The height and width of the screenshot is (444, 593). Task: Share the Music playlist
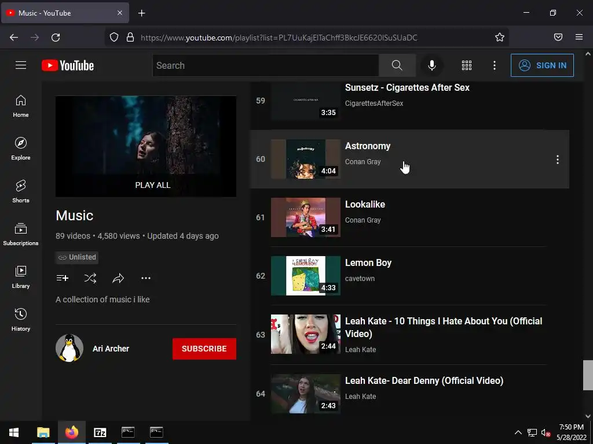click(118, 278)
